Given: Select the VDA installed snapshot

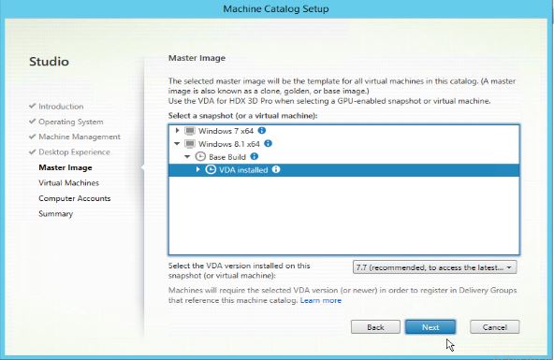Looking at the screenshot, I should click(343, 170).
